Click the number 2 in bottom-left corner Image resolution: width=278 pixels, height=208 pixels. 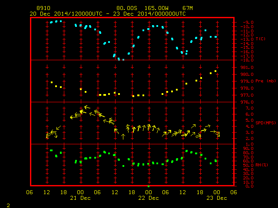tap(8, 205)
